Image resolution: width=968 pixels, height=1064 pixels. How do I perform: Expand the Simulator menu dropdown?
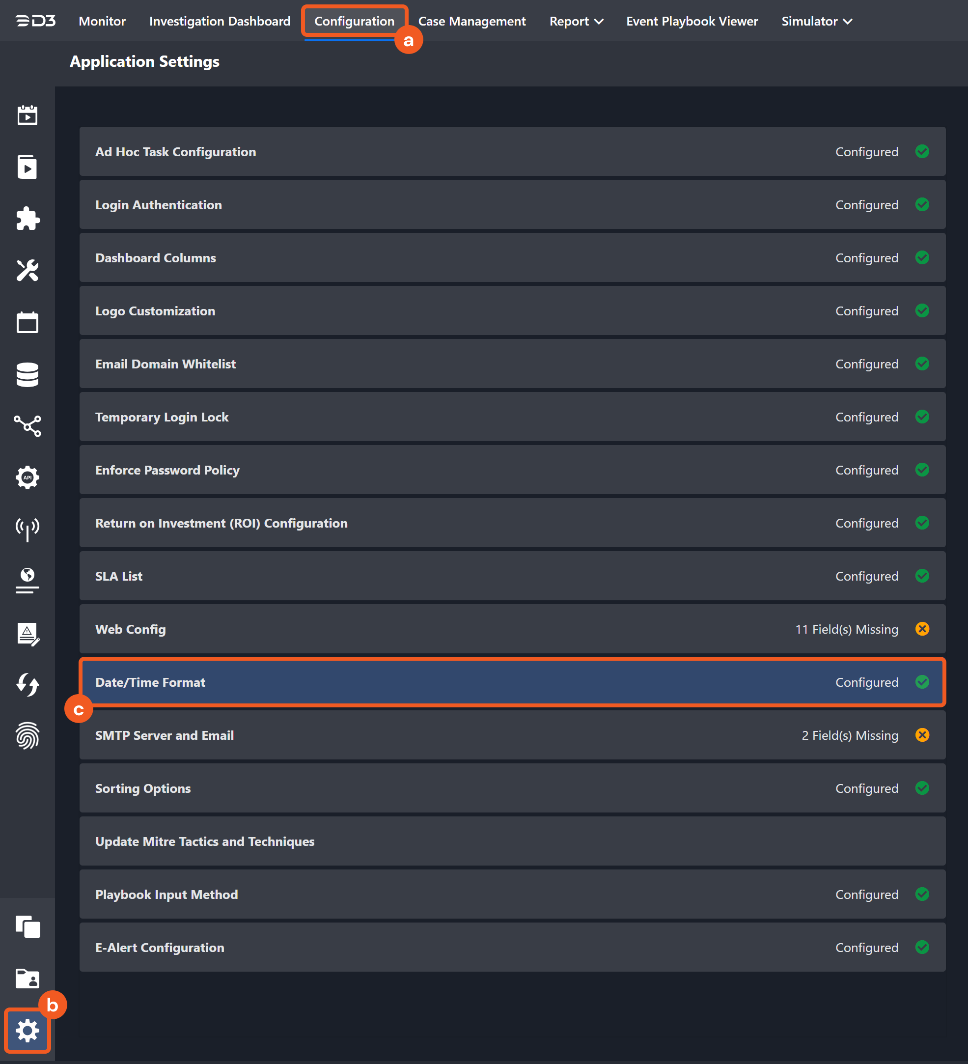tap(816, 21)
